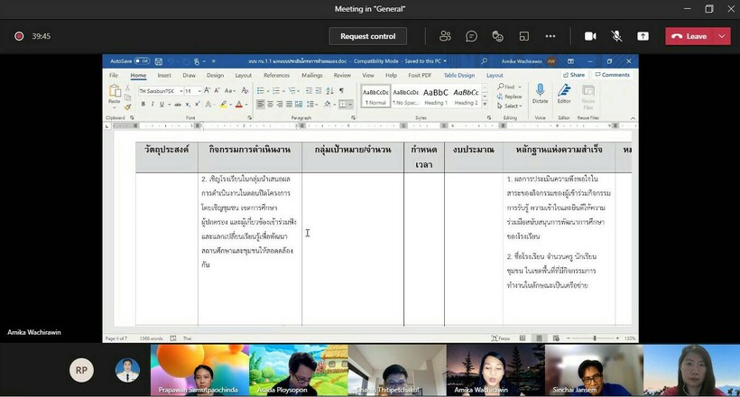Screen dimensions: 740x397
Task: Expand the Leave options dropdown arrow
Action: click(722, 36)
